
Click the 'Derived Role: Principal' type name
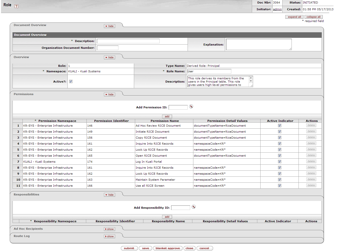pyautogui.click(x=203, y=66)
